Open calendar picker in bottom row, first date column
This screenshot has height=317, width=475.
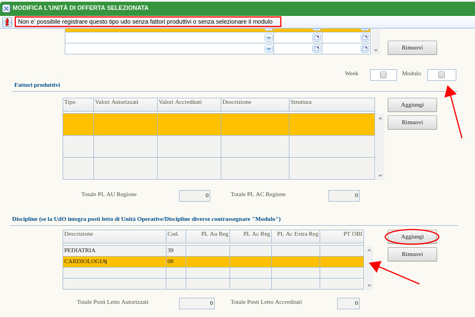click(316, 49)
